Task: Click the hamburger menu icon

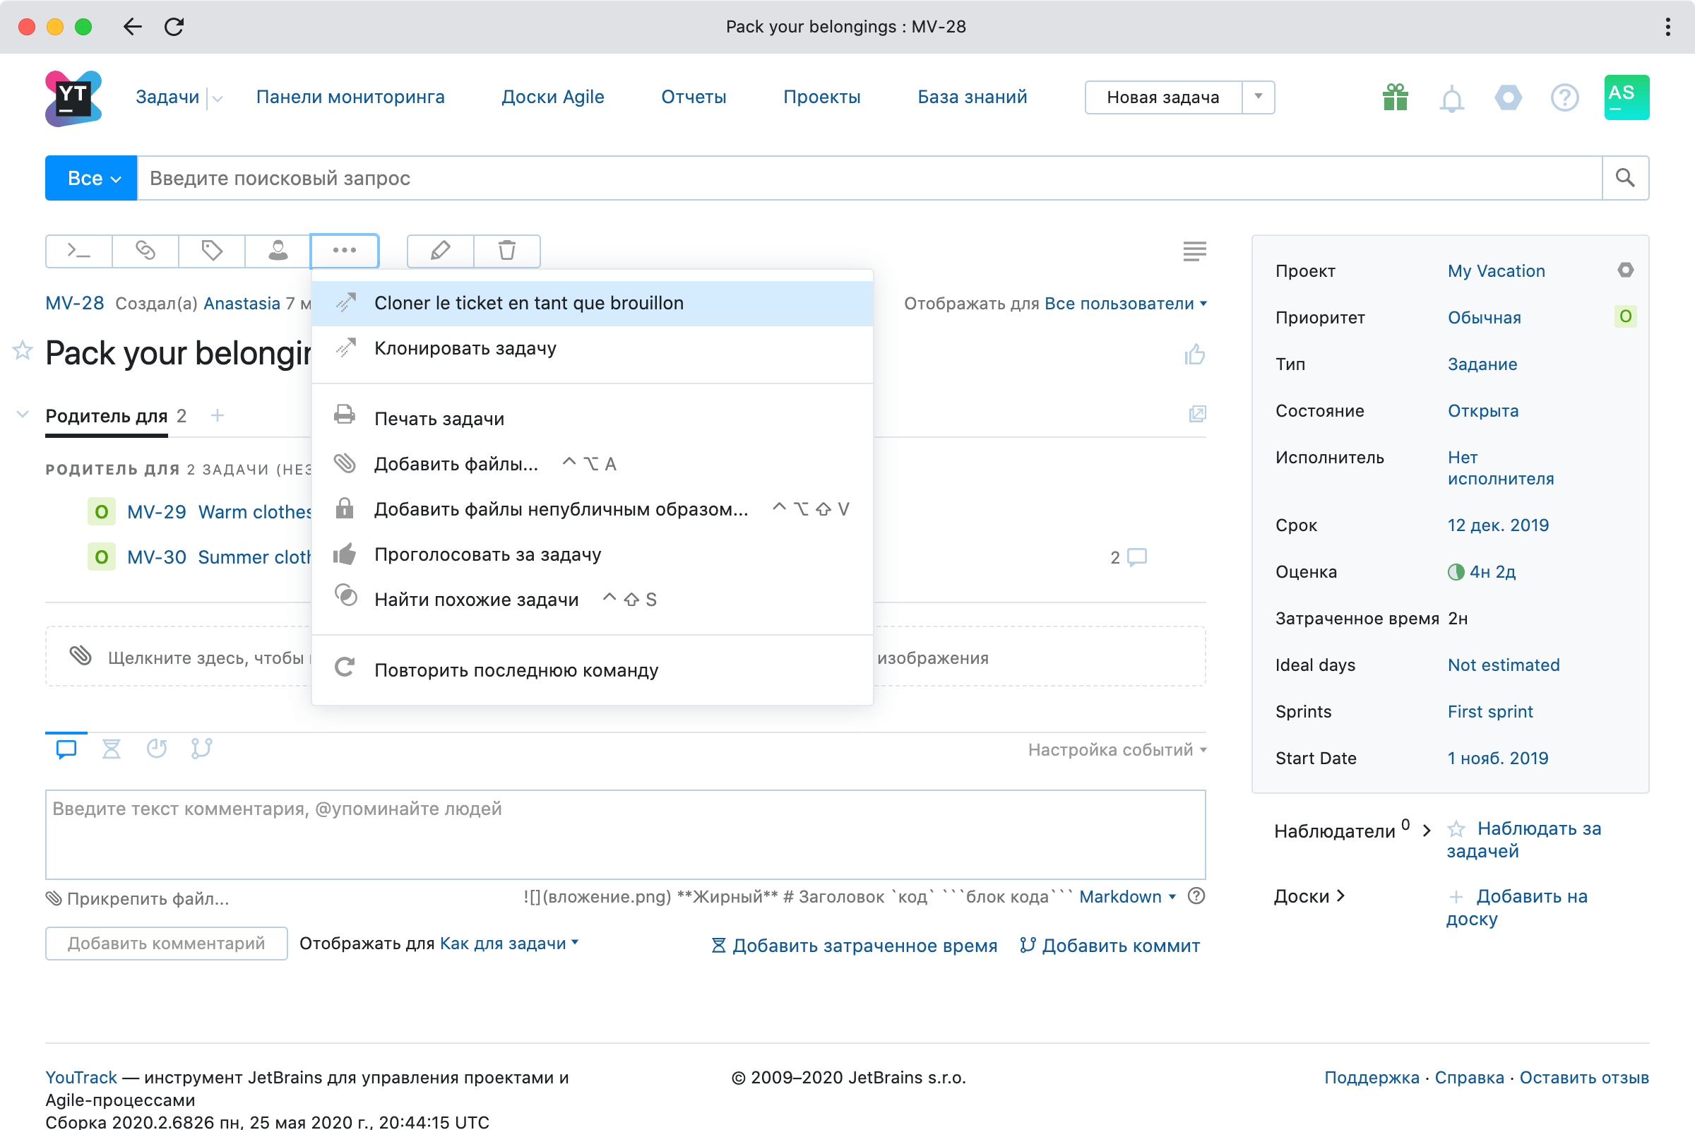Action: coord(1194,250)
